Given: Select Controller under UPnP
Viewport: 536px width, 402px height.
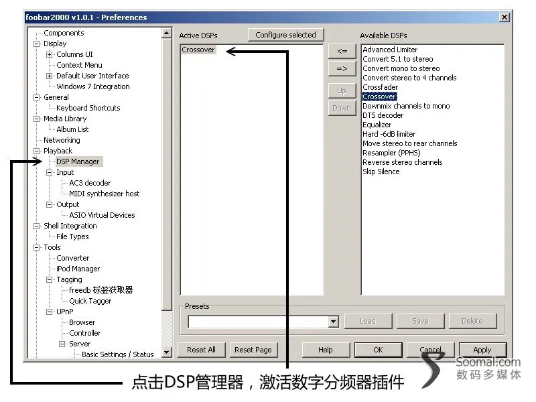Looking at the screenshot, I should [x=85, y=333].
